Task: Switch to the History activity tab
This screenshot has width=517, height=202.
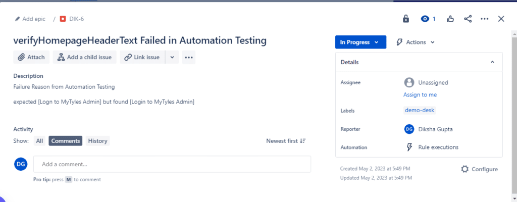Action: pos(97,141)
